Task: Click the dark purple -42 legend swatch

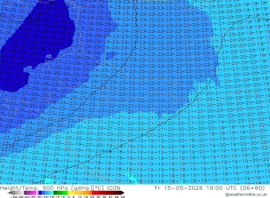Action: pyautogui.click(x=25, y=193)
